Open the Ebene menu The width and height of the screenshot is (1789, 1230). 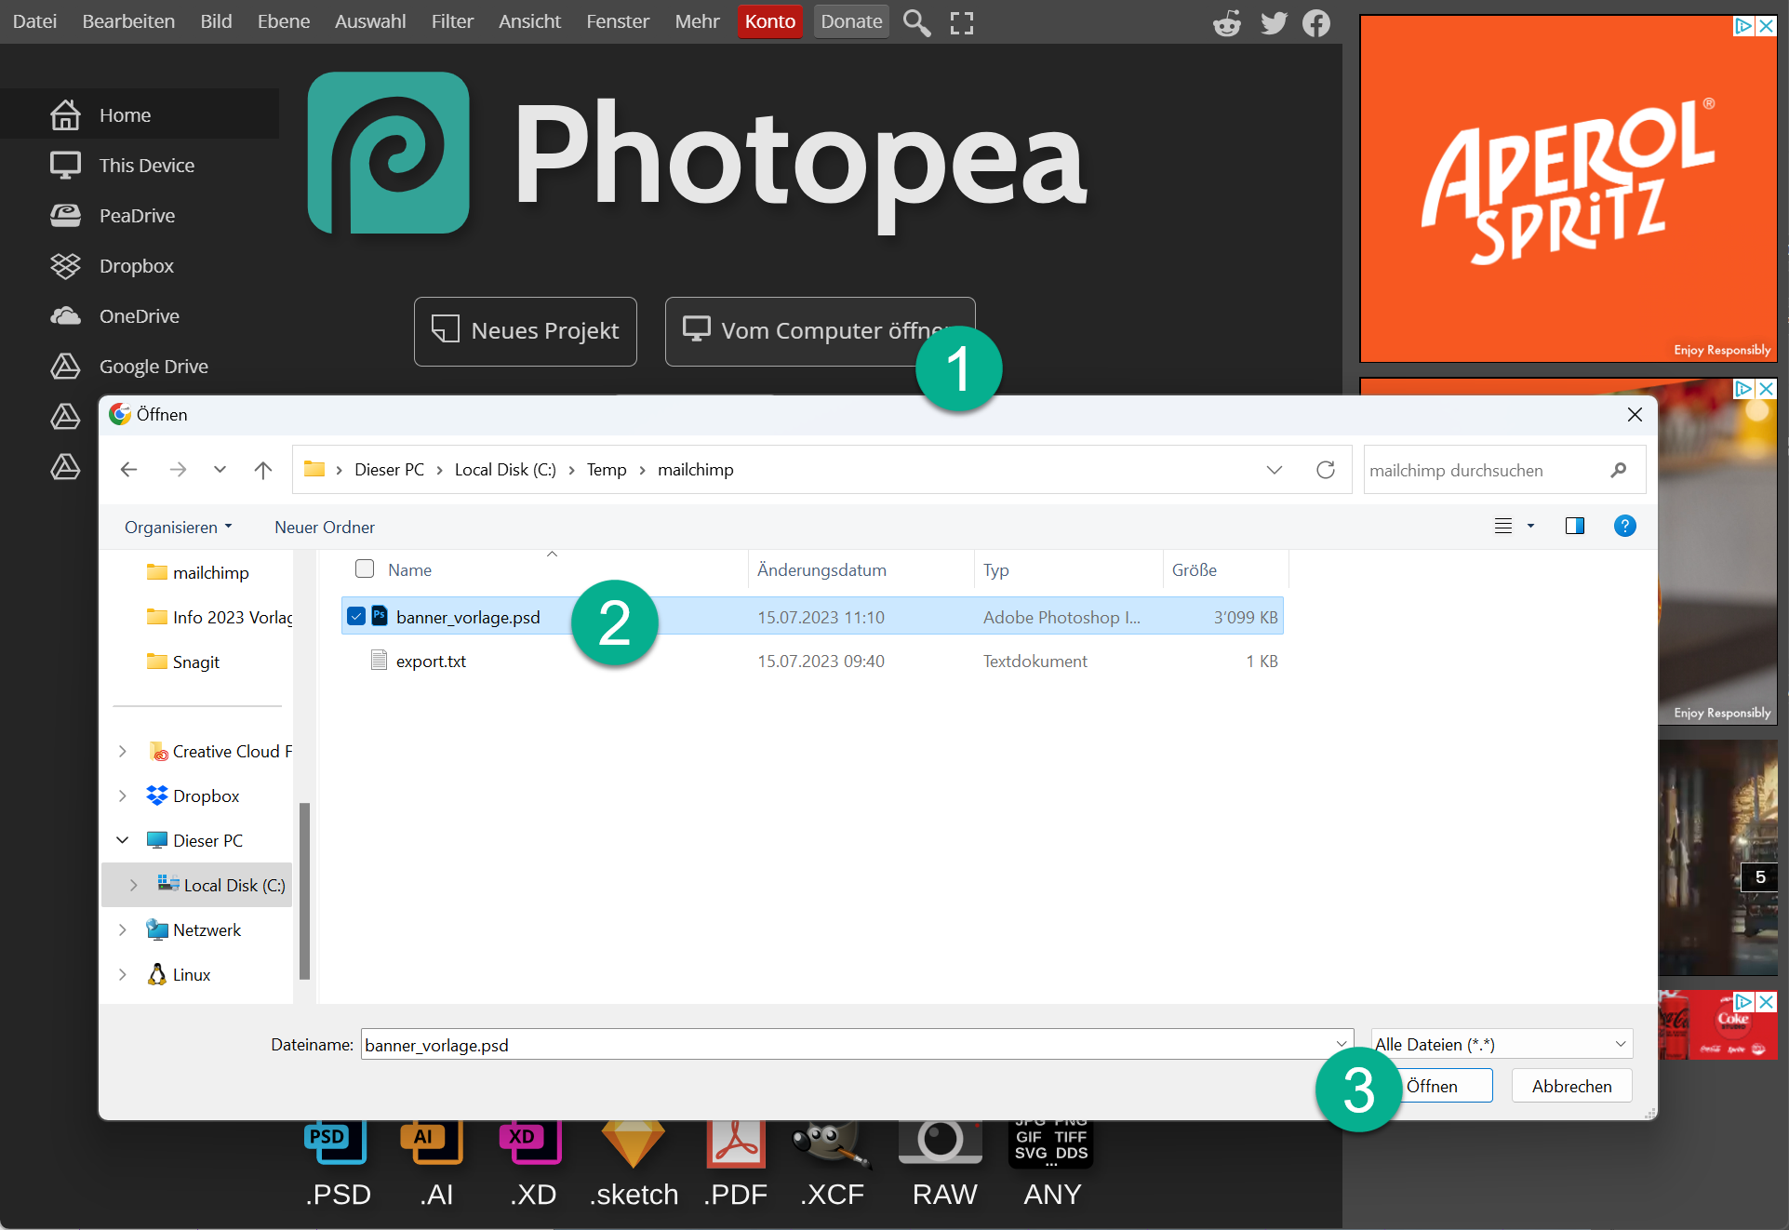[x=283, y=21]
